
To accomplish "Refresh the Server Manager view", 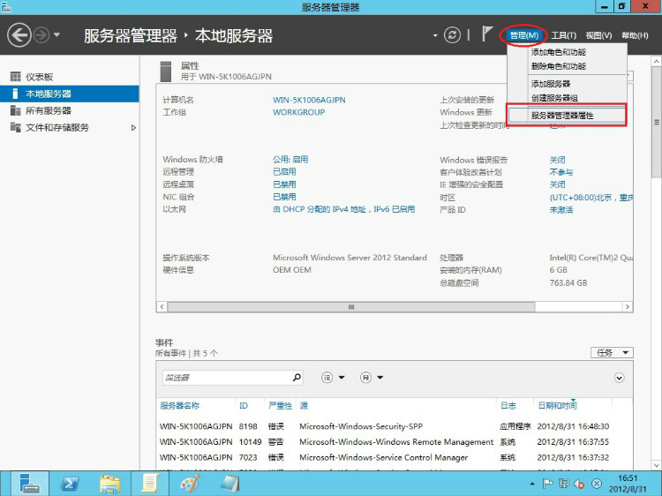I will 452,34.
